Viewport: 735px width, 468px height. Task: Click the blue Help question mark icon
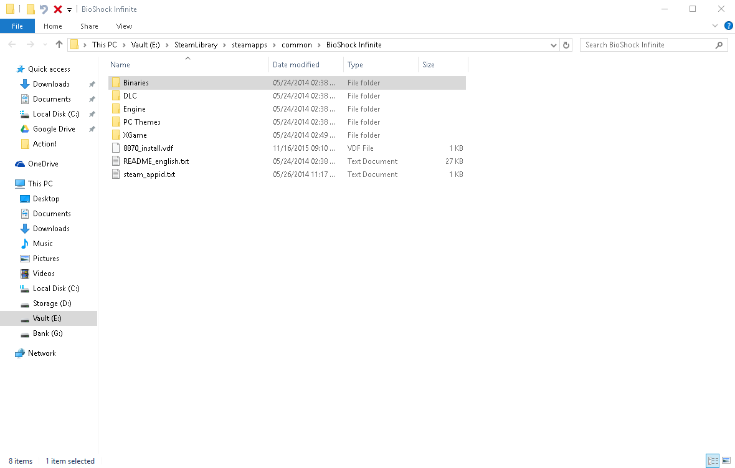point(728,26)
